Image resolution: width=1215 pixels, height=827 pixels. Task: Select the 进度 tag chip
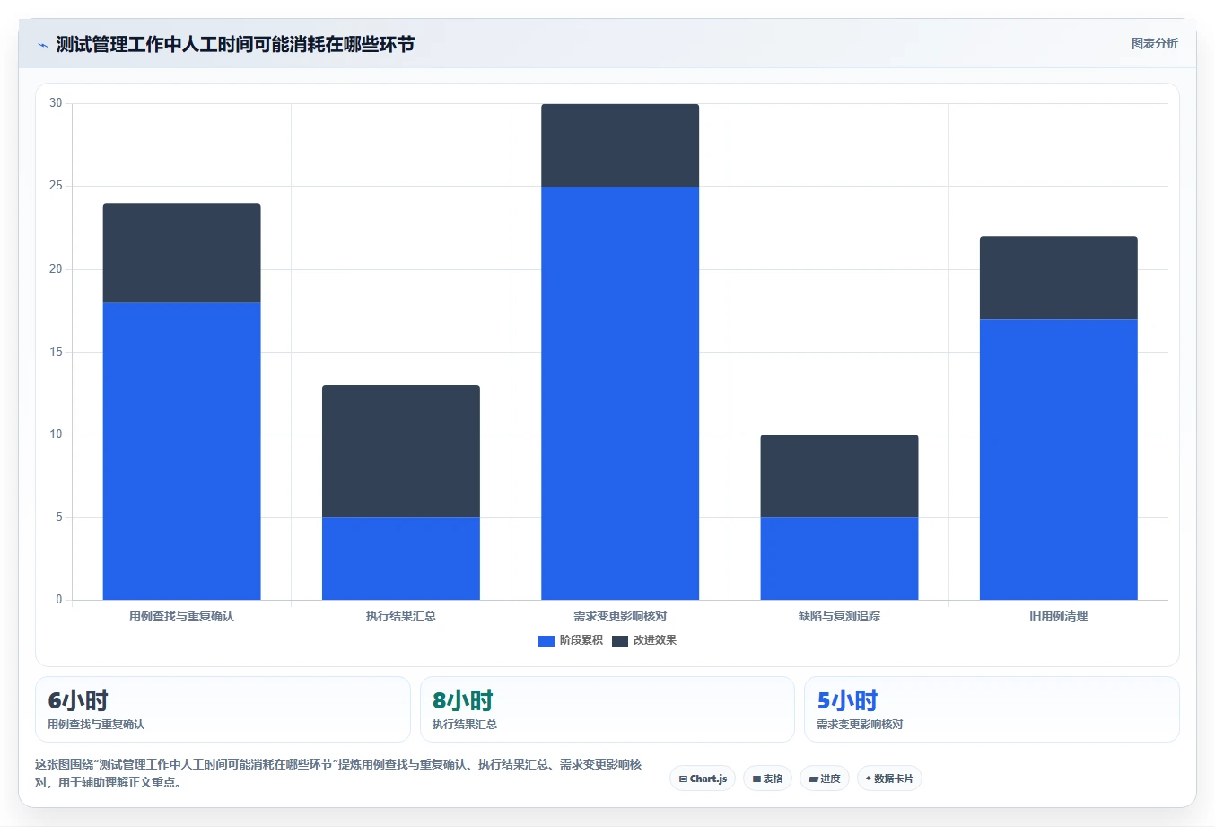click(x=825, y=779)
